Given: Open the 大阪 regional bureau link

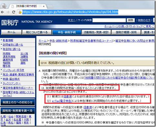Looking at the screenshot, I should [x=26, y=120].
